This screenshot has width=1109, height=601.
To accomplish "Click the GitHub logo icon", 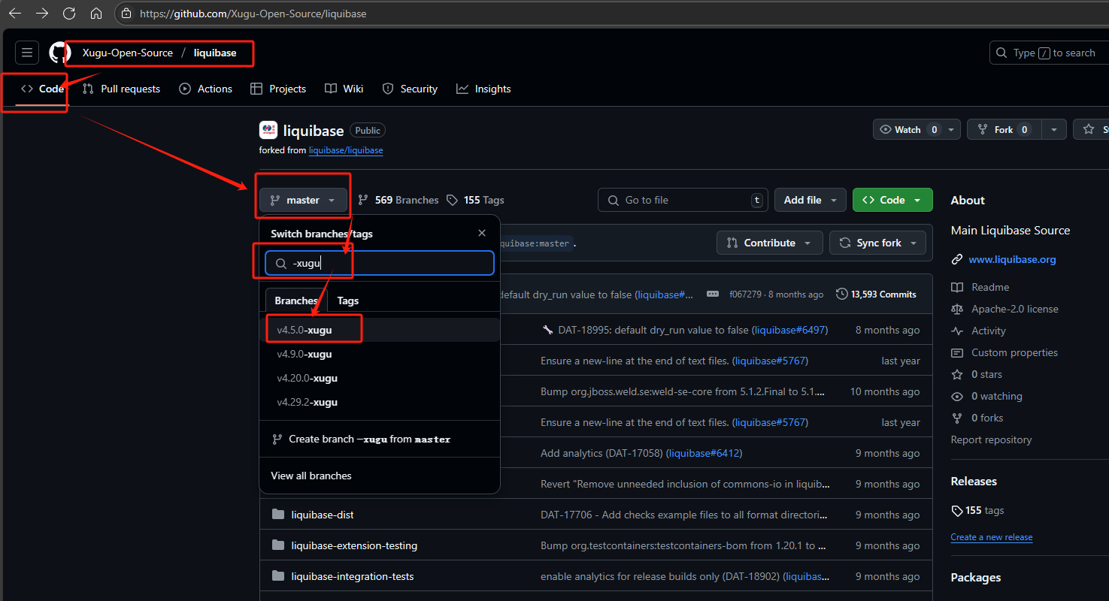I will (x=59, y=53).
